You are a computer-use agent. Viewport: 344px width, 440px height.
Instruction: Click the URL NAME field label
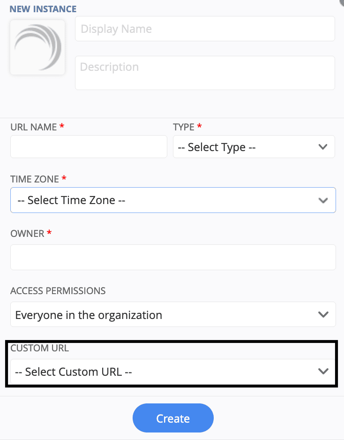(34, 127)
